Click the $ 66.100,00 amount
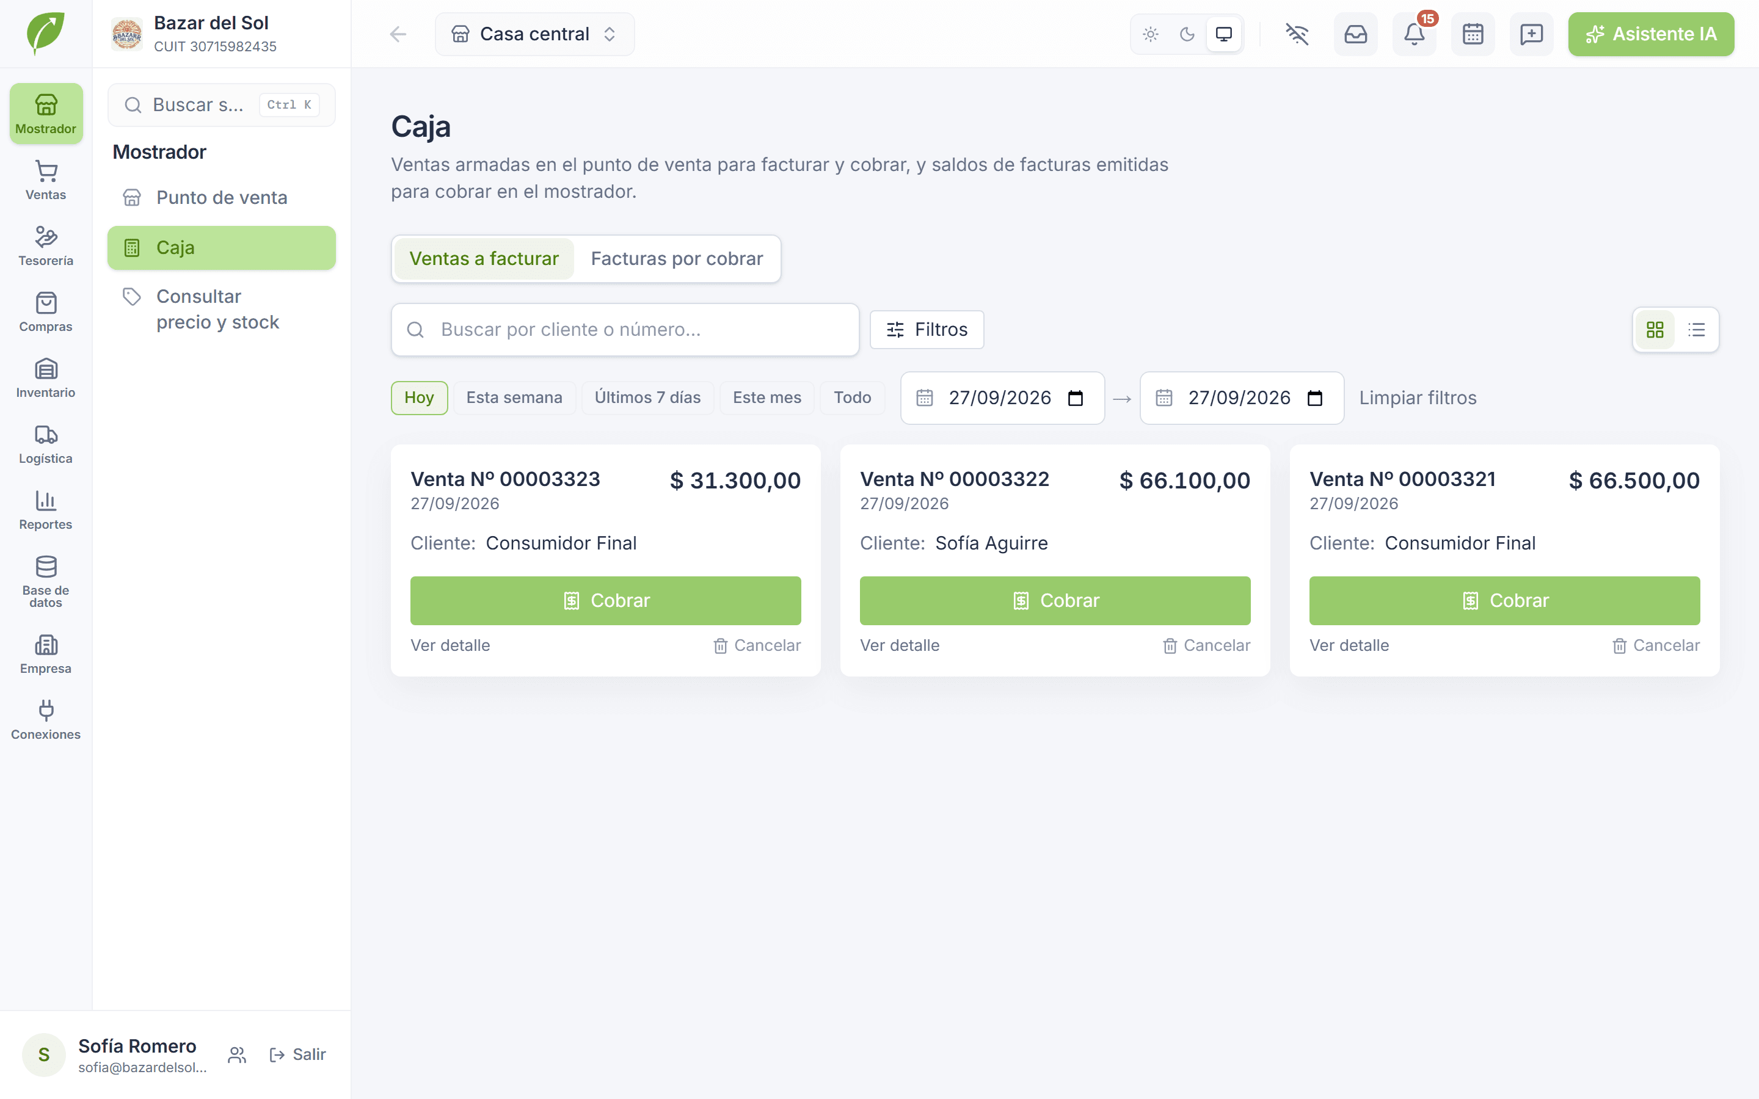The width and height of the screenshot is (1759, 1099). point(1185,481)
